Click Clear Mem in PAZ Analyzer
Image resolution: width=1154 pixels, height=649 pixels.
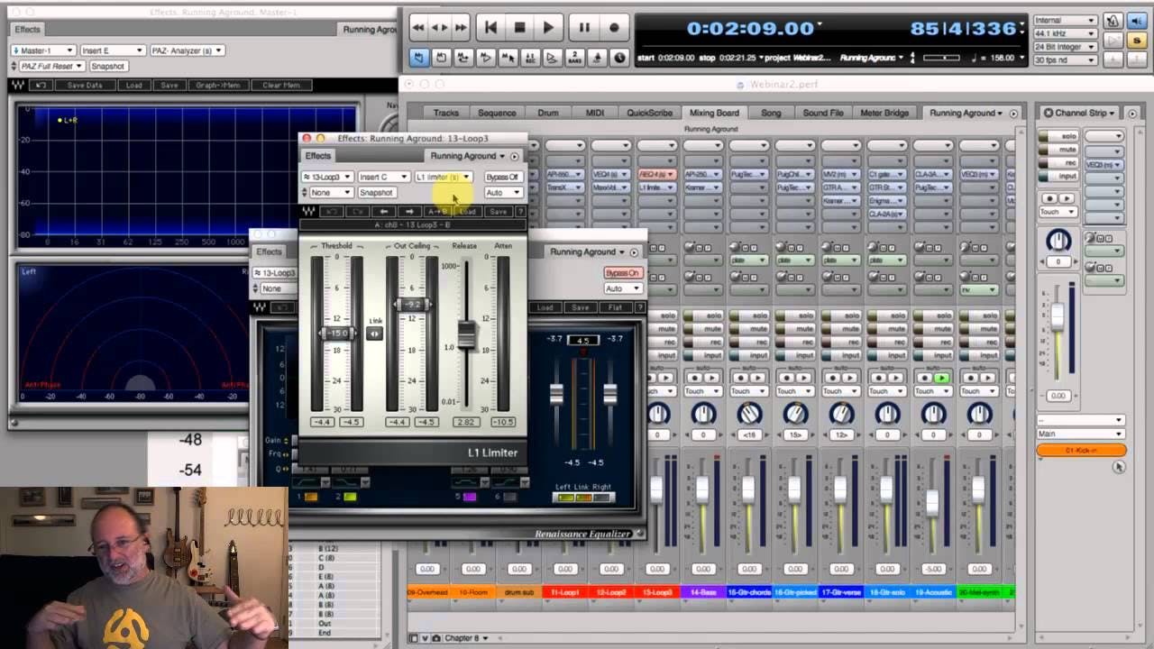coord(280,85)
